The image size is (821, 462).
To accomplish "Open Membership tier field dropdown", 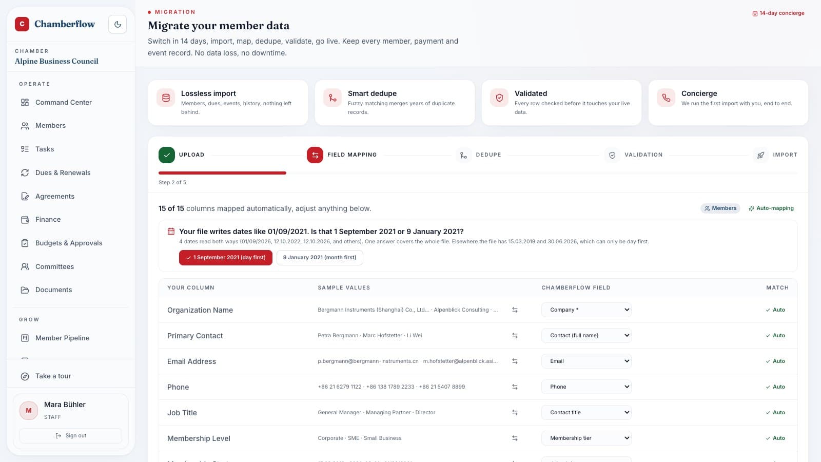I will click(587, 438).
